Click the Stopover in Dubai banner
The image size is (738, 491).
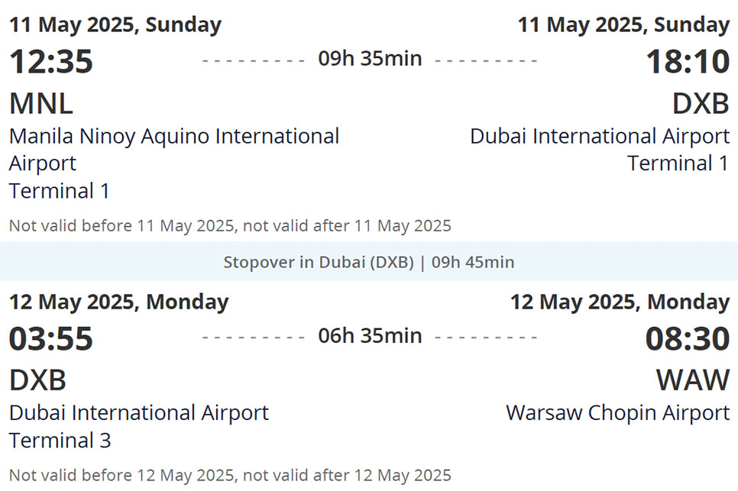(x=368, y=263)
